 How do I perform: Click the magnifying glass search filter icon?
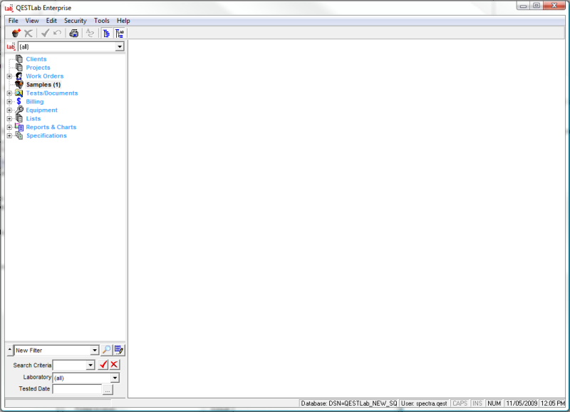[x=107, y=350]
